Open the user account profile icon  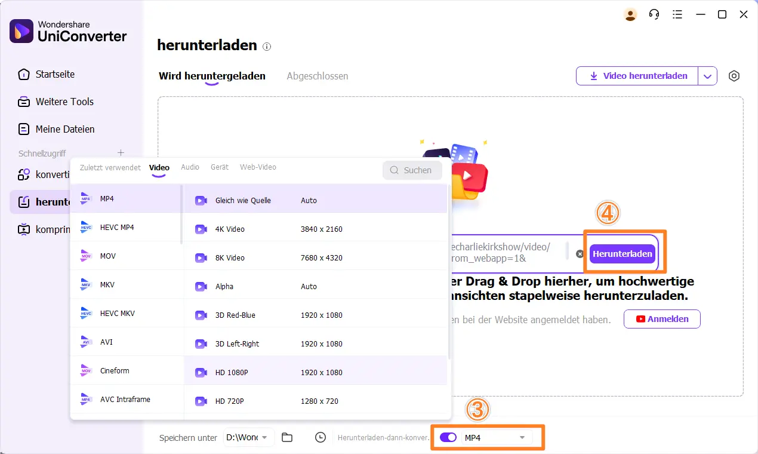[630, 14]
